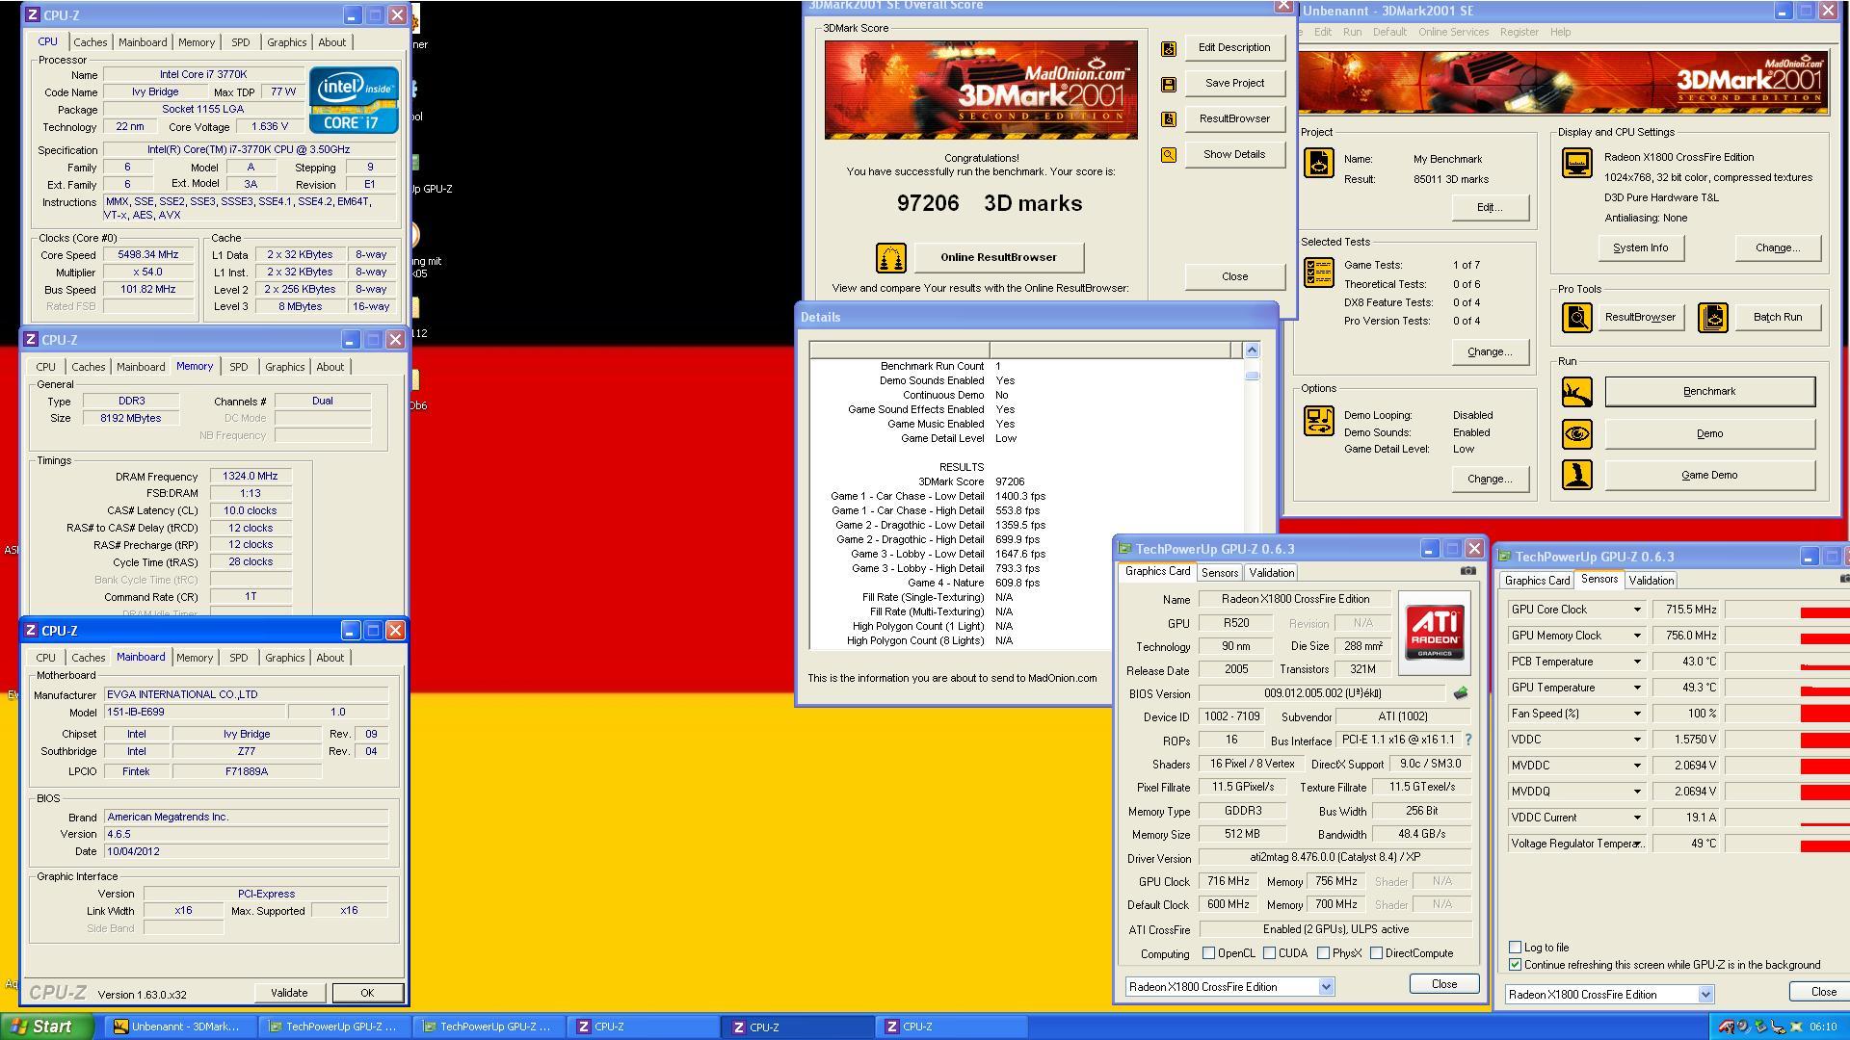Click the GPU Core Clock sensor graph
Image resolution: width=1850 pixels, height=1040 pixels.
[1786, 610]
